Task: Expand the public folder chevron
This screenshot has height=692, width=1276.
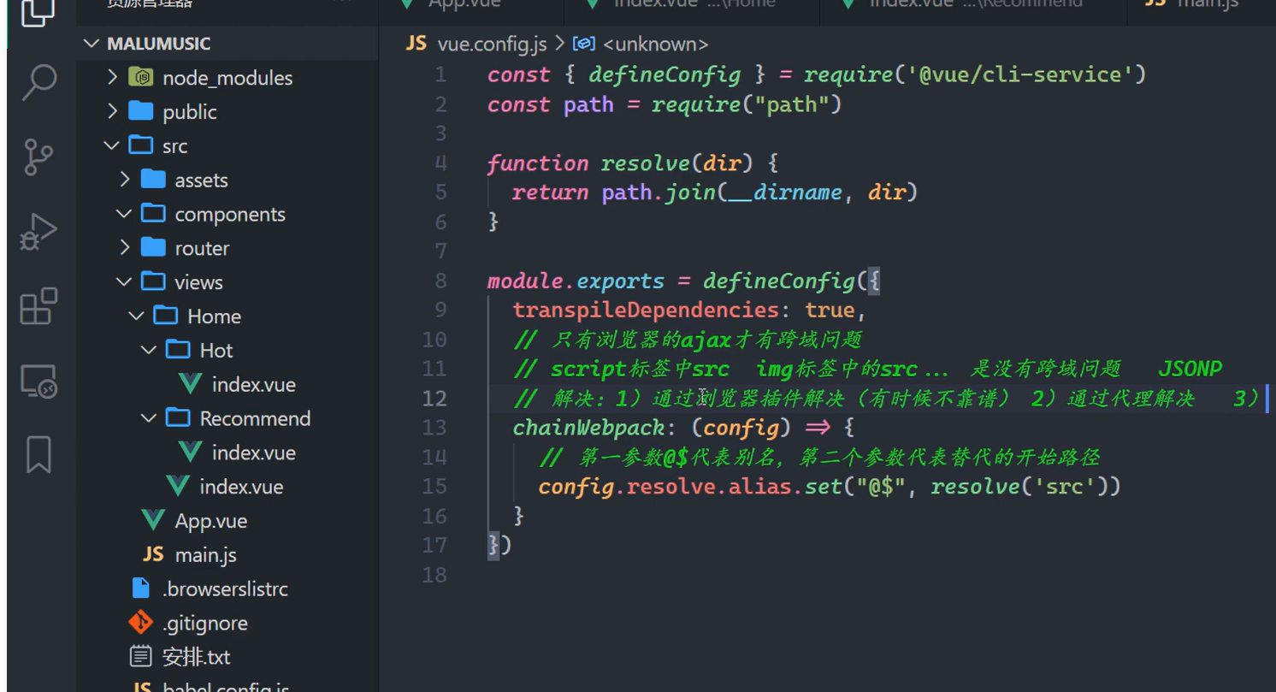Action: pyautogui.click(x=113, y=111)
